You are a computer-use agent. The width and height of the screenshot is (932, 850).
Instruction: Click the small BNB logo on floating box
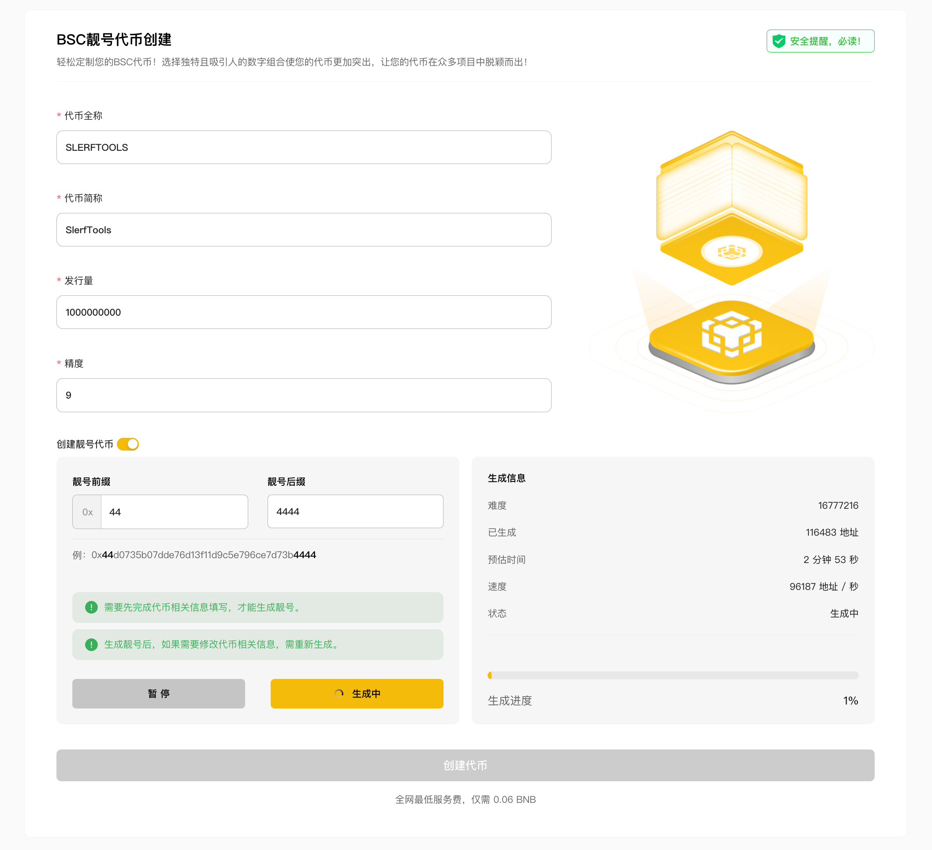(x=731, y=252)
